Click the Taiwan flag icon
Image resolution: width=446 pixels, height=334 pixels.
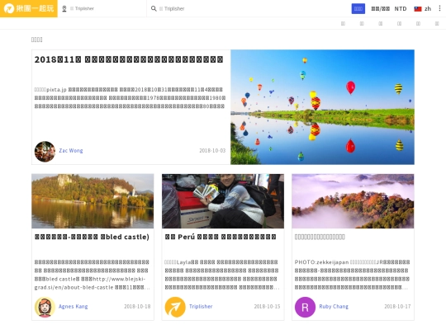(418, 9)
